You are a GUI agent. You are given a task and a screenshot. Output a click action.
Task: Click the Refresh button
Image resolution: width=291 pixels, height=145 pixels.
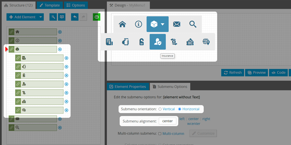click(x=232, y=72)
